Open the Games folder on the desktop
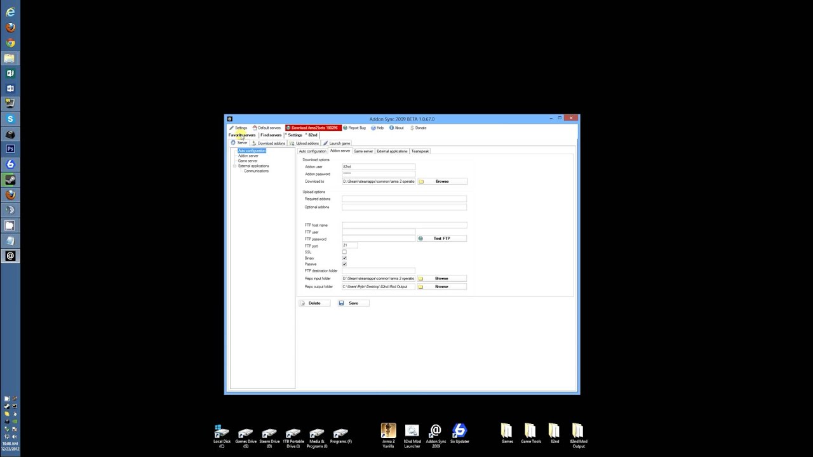Viewport: 813px width, 457px height. pyautogui.click(x=507, y=434)
